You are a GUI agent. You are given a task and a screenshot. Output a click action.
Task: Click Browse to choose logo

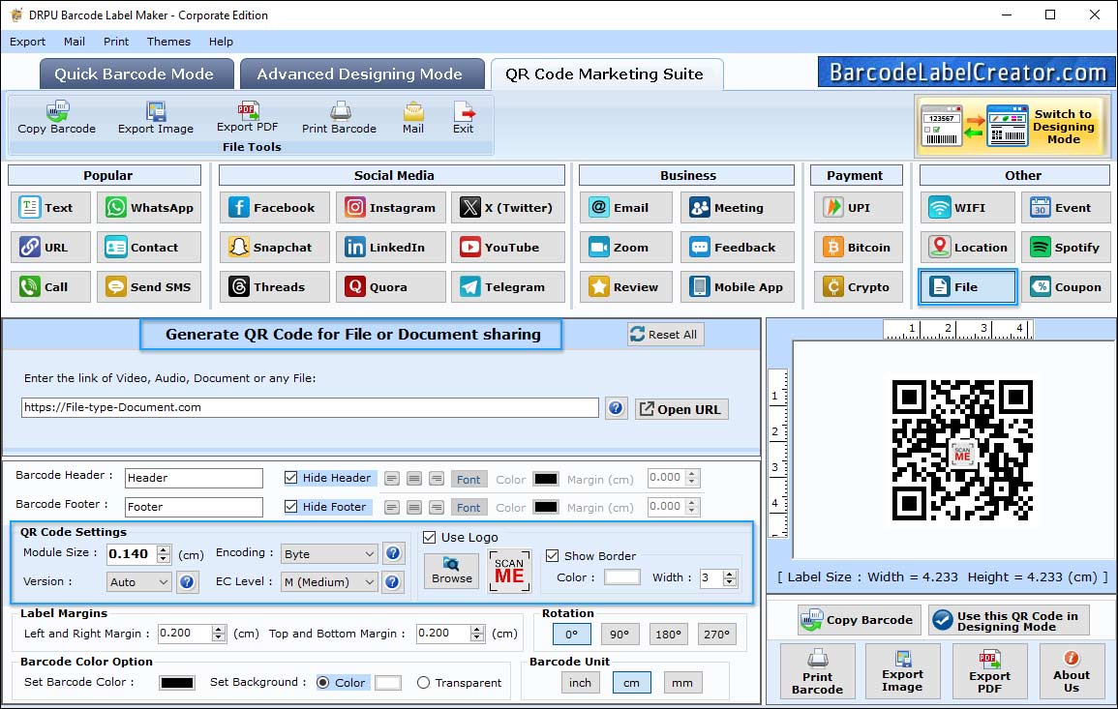tap(451, 572)
